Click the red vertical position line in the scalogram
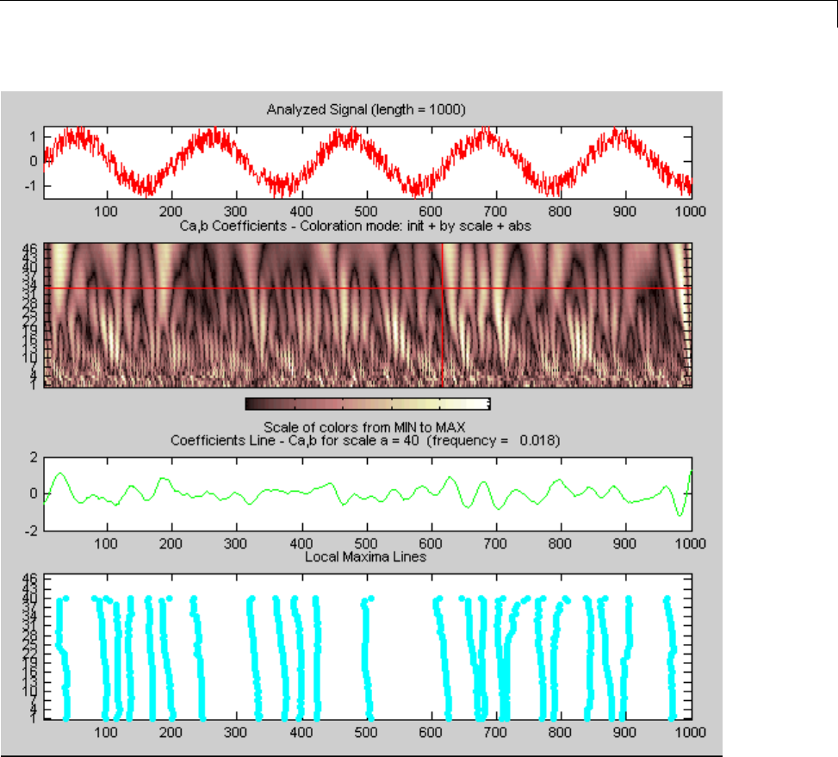 coord(443,344)
